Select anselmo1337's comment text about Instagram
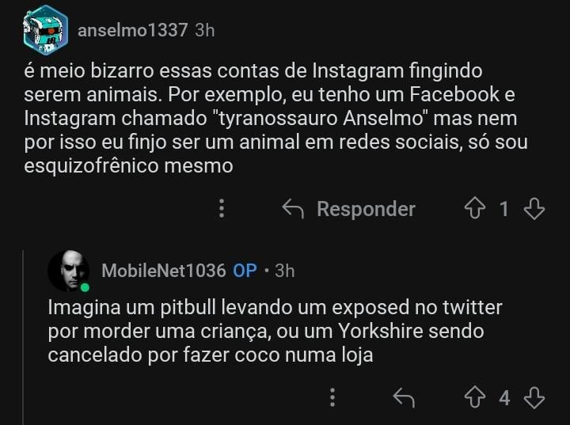The width and height of the screenshot is (570, 425). click(x=269, y=119)
